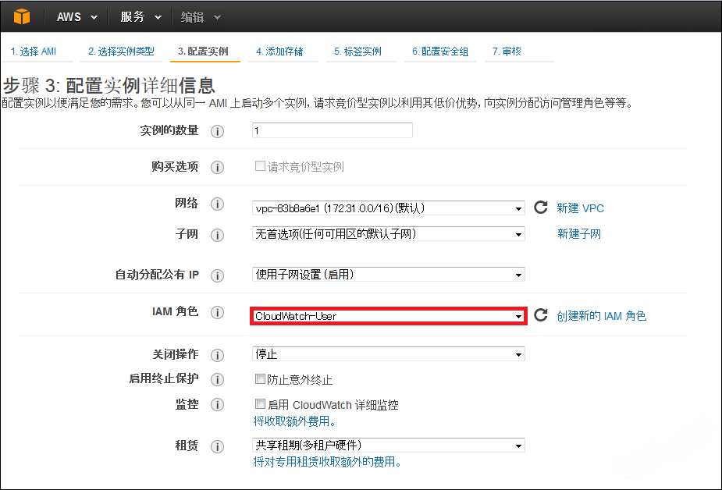Screen dimensions: 722x490
Task: Click info icon beside 关闭操作
Action: pyautogui.click(x=218, y=355)
